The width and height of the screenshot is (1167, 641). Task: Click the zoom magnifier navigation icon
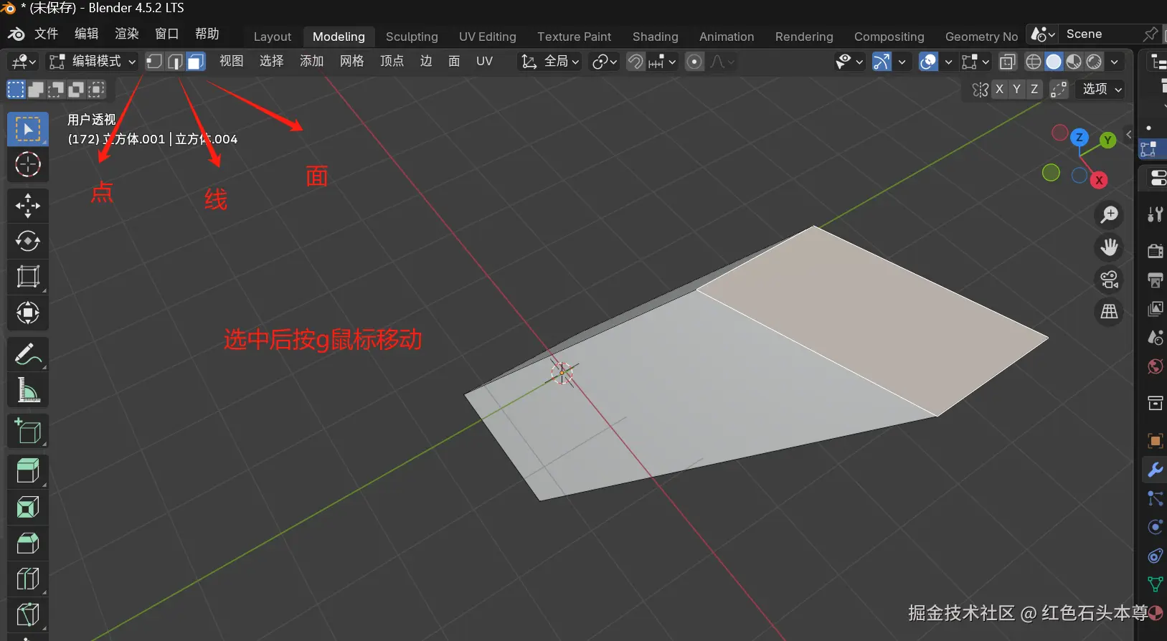point(1110,214)
